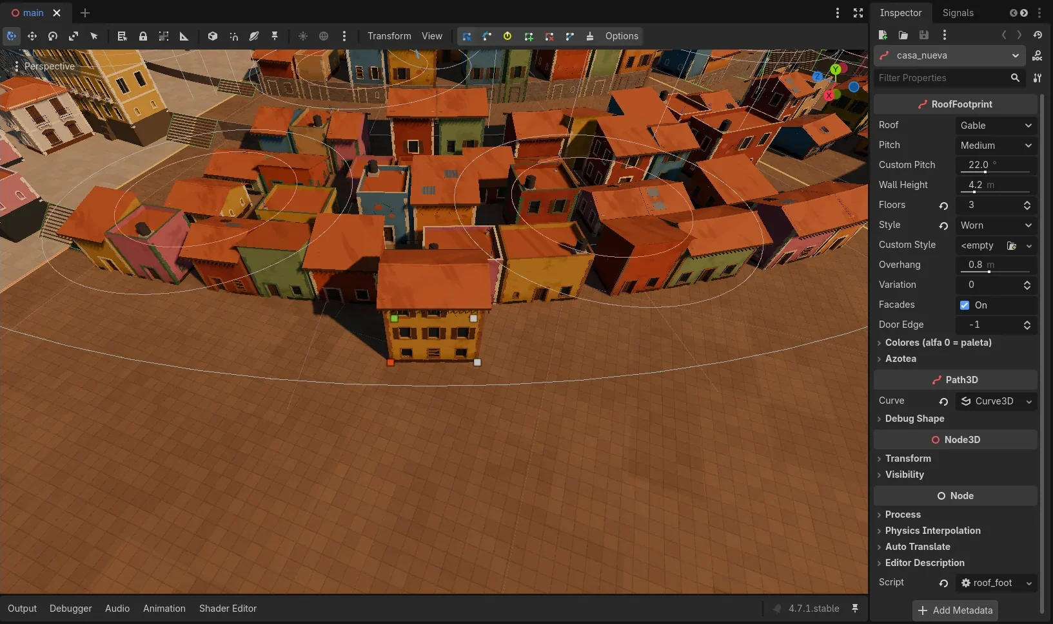This screenshot has height=624, width=1053.
Task: Switch to the Signals tab
Action: pyautogui.click(x=958, y=13)
